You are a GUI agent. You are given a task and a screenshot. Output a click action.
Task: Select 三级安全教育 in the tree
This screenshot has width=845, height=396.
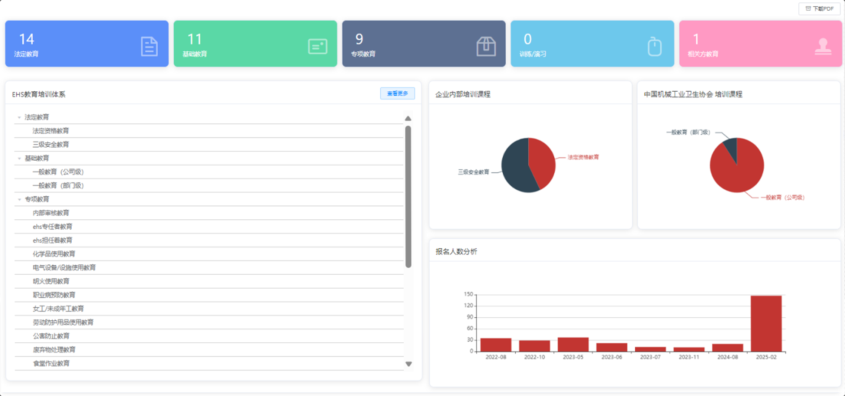[51, 145]
